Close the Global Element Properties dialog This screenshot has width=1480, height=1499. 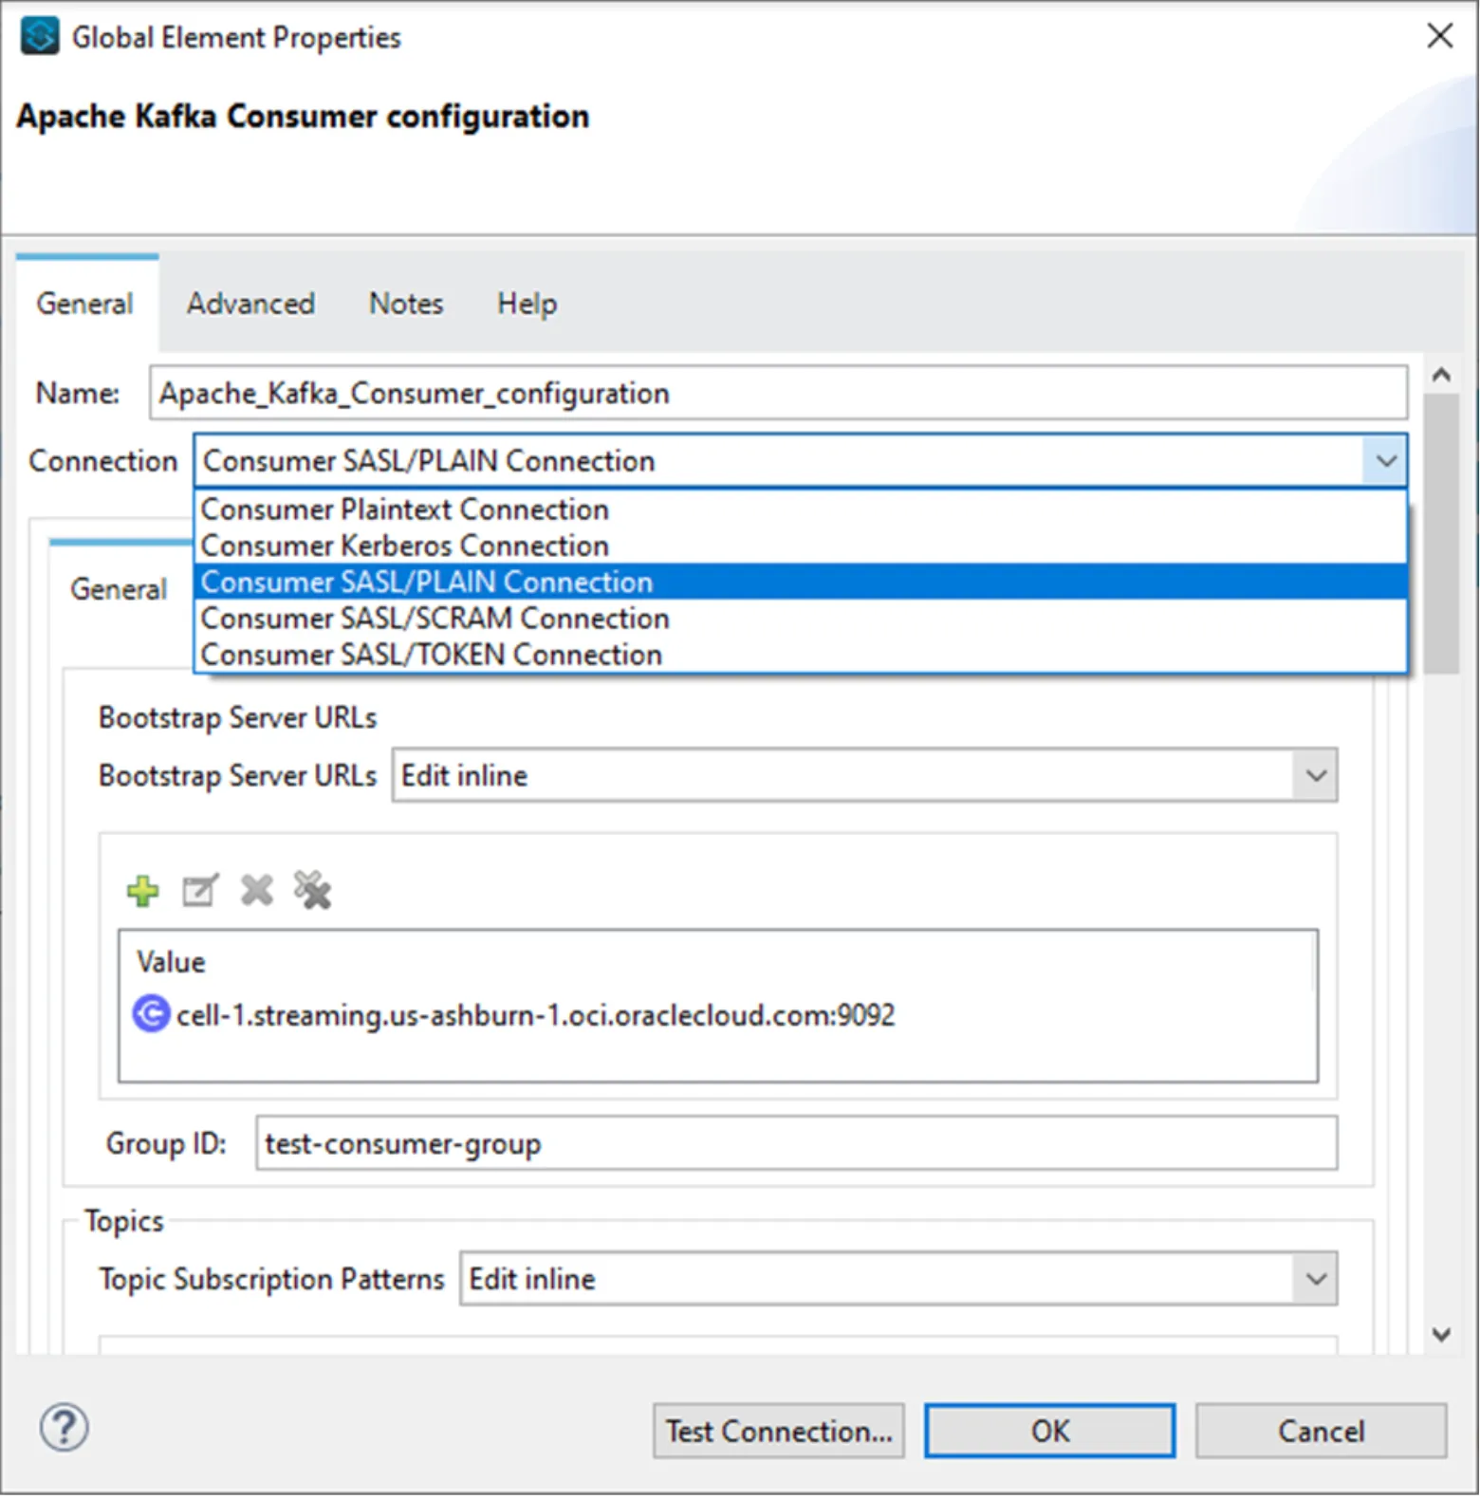[x=1439, y=36]
